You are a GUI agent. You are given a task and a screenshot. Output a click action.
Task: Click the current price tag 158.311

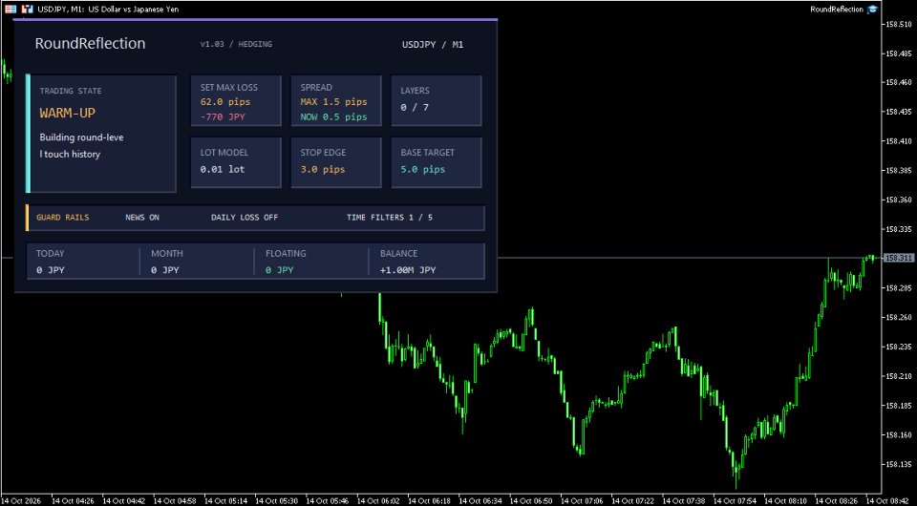coord(898,258)
